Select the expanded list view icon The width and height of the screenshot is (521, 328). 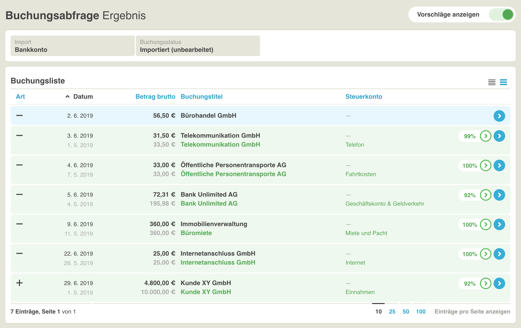[x=503, y=82]
